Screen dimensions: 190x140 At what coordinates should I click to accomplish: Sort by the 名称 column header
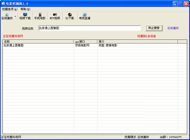click(x=38, y=42)
